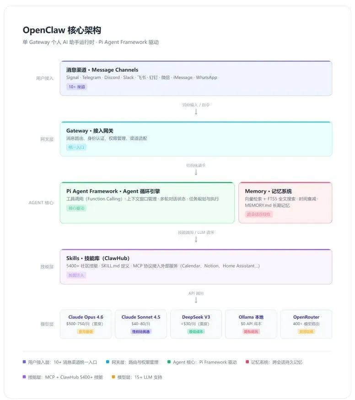The height and width of the screenshot is (400, 355).
Task: Click the 技能层 layer label on the left
Action: click(x=47, y=267)
